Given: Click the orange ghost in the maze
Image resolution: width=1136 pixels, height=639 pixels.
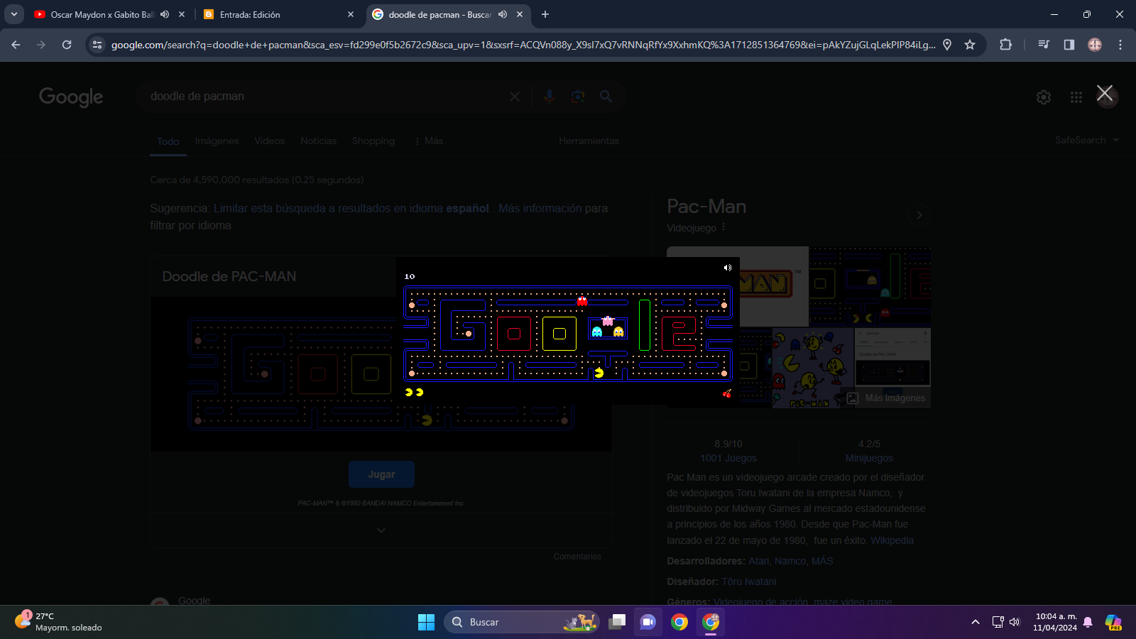Looking at the screenshot, I should [618, 332].
